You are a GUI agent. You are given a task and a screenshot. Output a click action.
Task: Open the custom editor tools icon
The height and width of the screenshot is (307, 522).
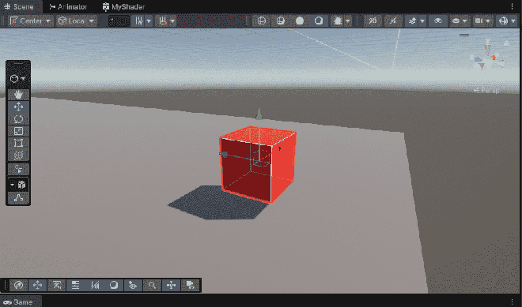point(18,170)
